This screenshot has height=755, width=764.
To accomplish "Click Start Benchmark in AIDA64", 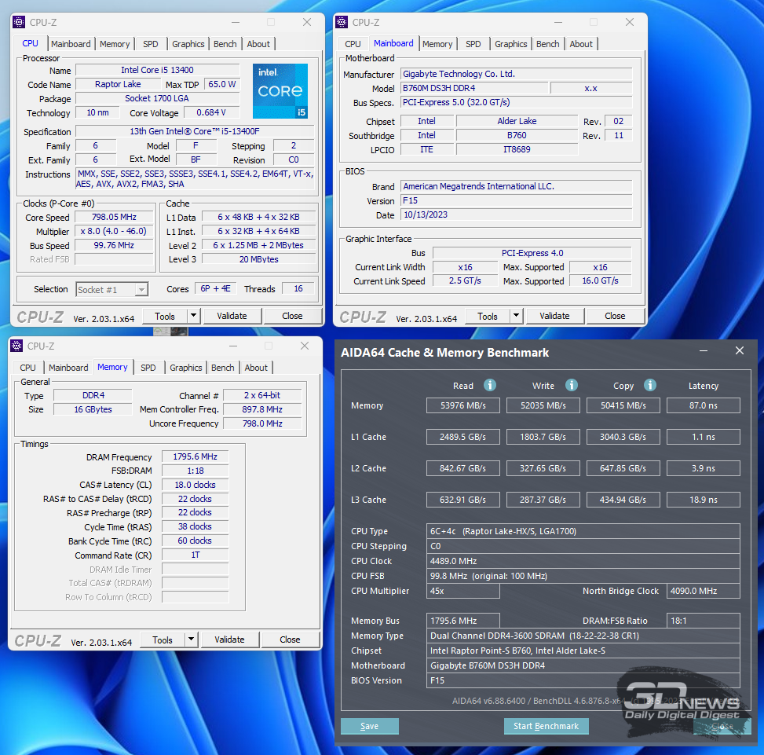I will (546, 726).
